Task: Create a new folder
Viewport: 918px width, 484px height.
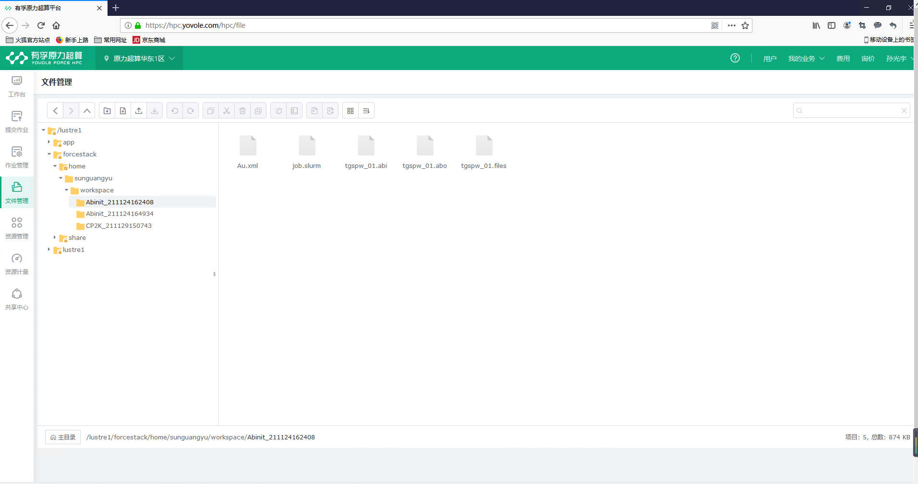Action: 107,111
